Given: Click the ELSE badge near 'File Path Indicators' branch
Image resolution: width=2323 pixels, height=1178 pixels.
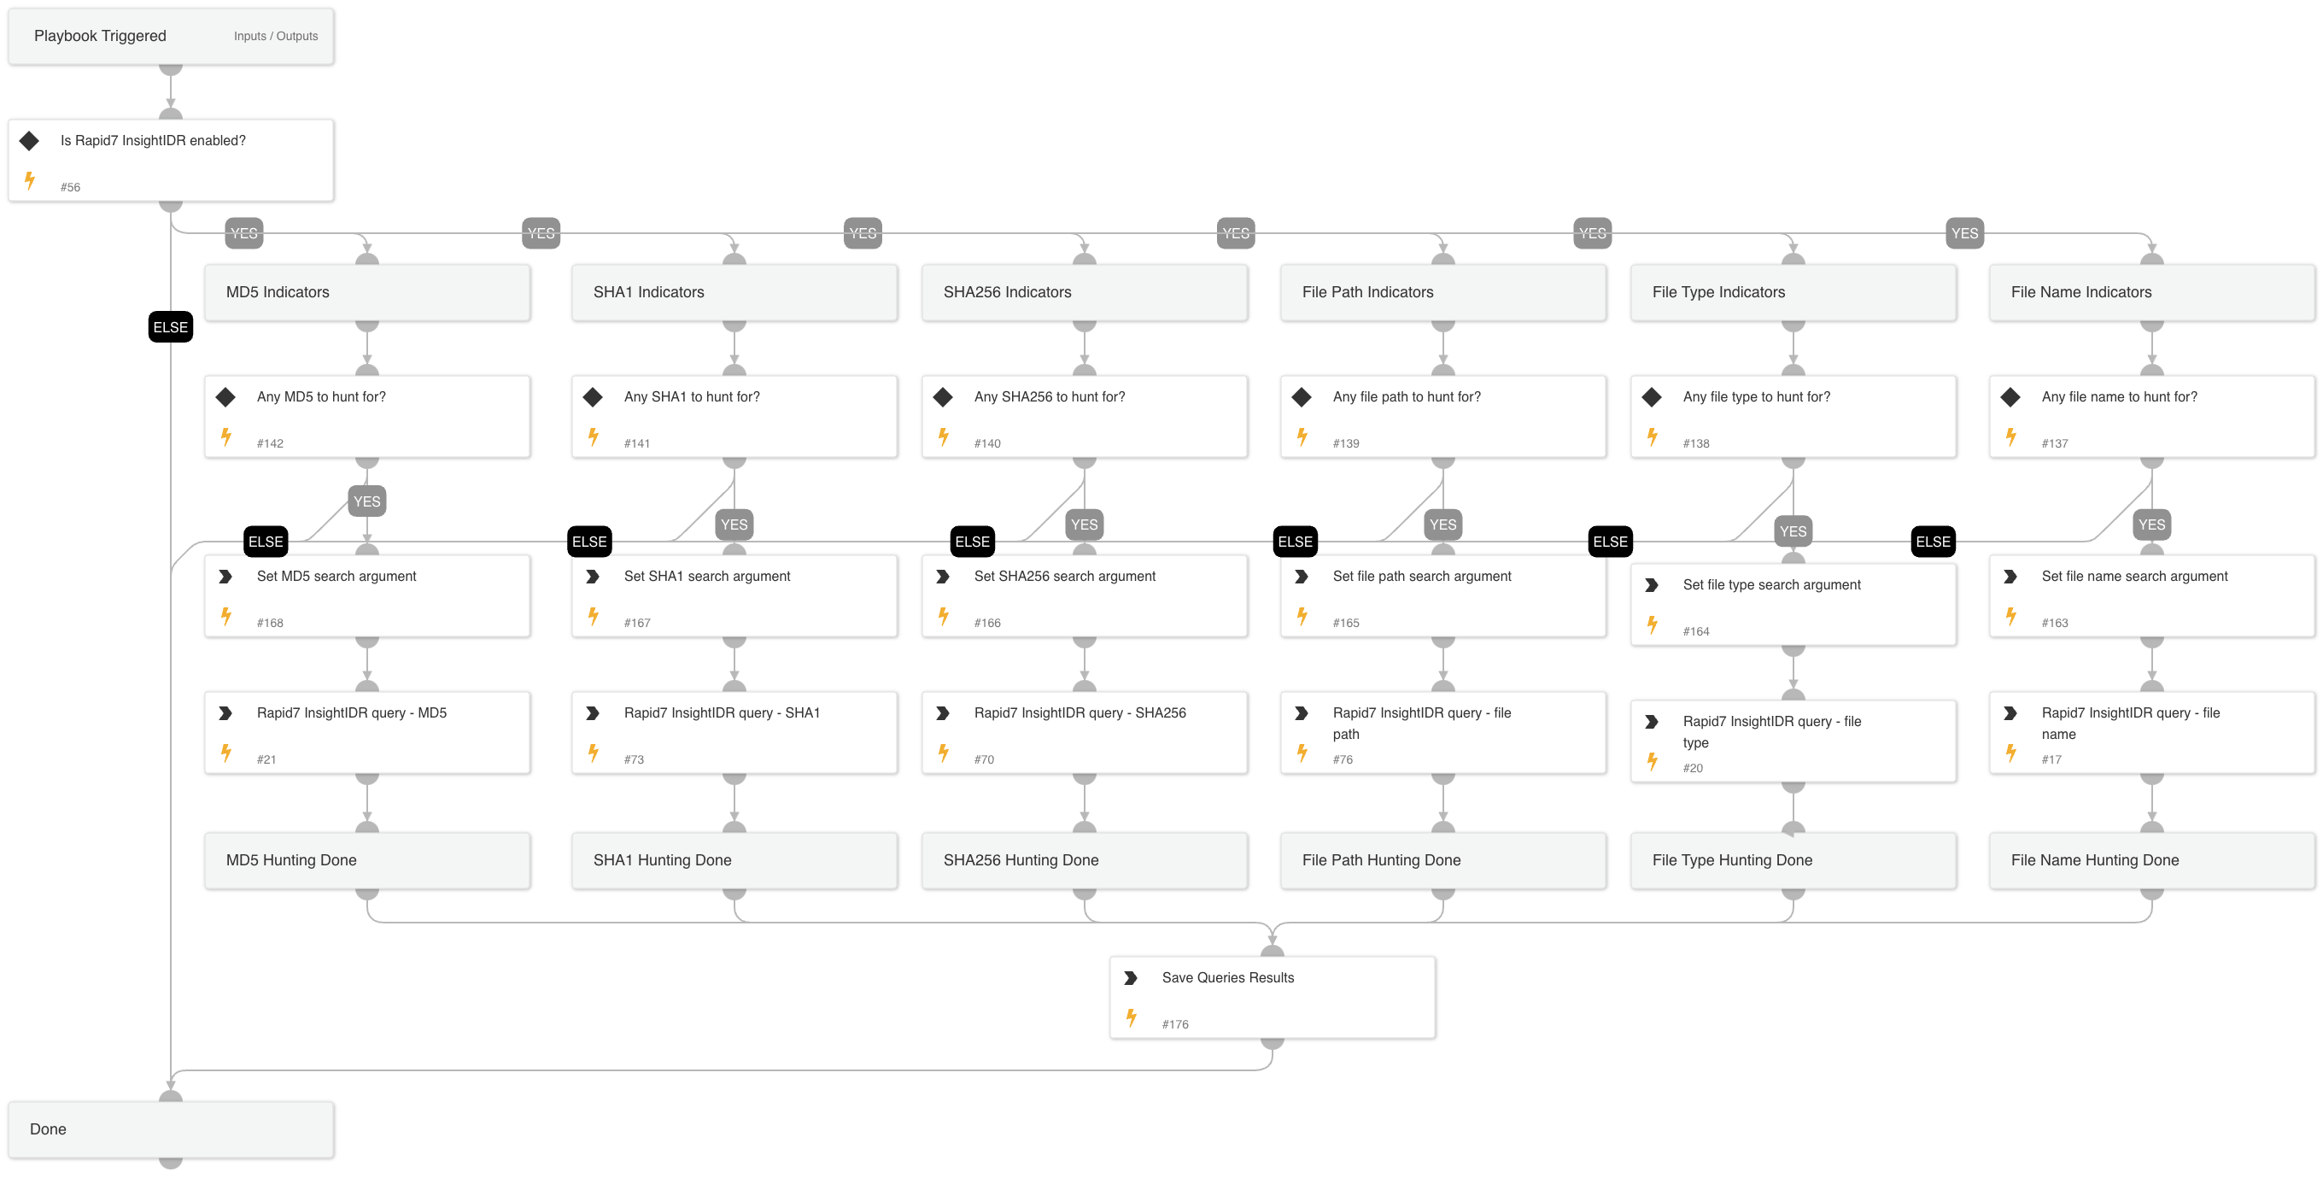Looking at the screenshot, I should 1295,542.
